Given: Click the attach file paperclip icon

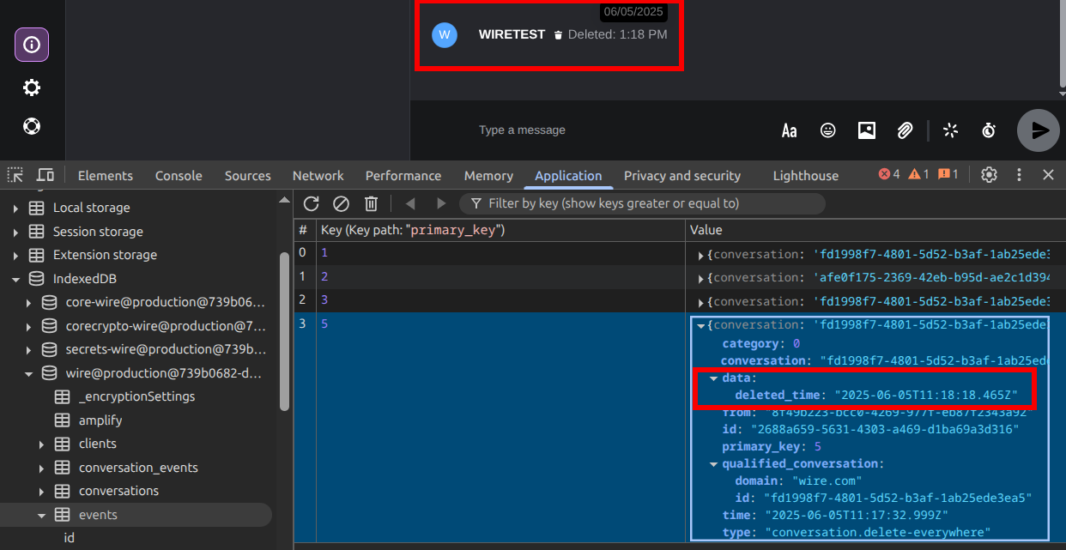Looking at the screenshot, I should click(905, 130).
